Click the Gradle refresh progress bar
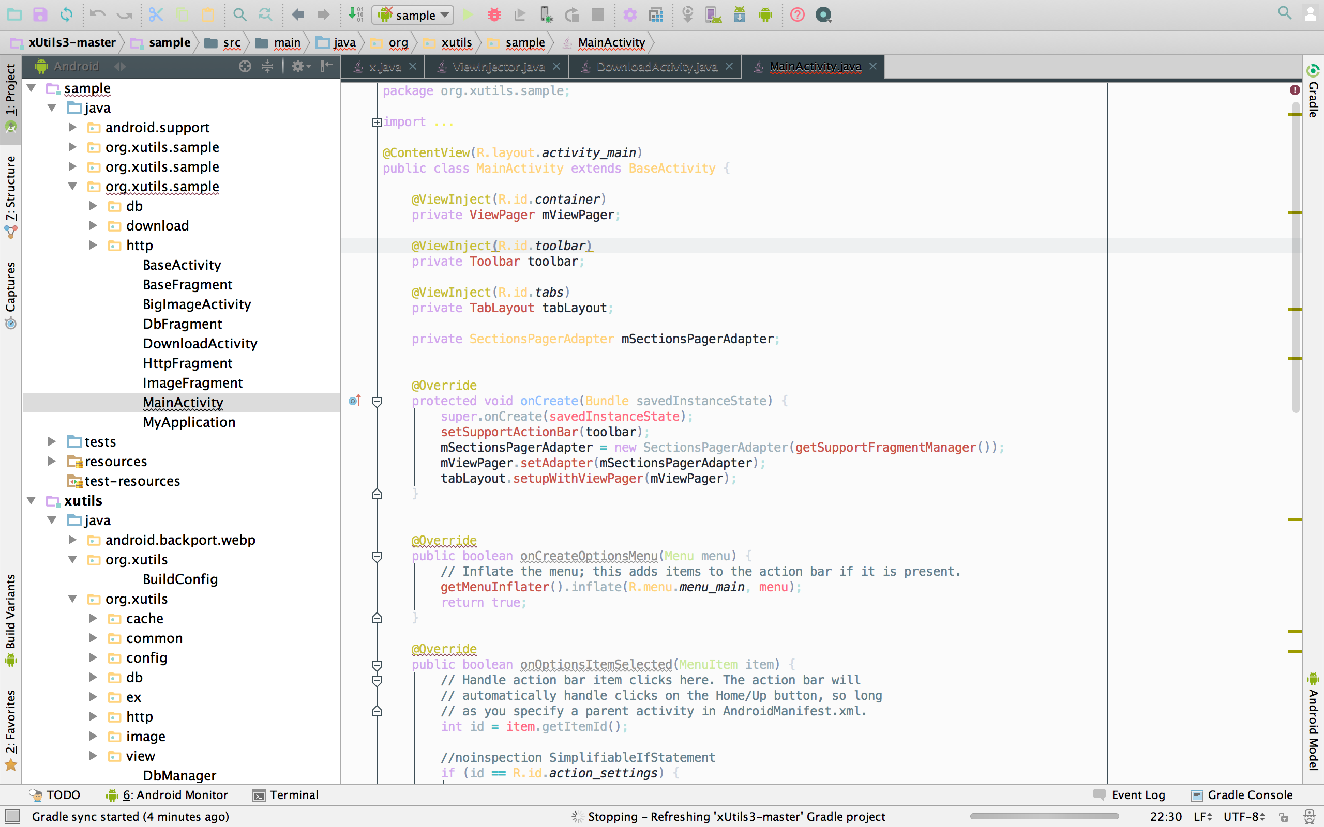The height and width of the screenshot is (827, 1324). pos(1044,816)
